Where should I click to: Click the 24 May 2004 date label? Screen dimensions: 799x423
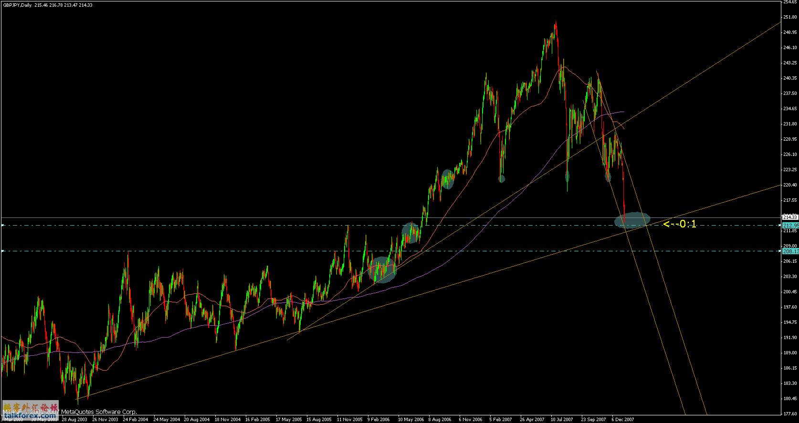tap(167, 420)
